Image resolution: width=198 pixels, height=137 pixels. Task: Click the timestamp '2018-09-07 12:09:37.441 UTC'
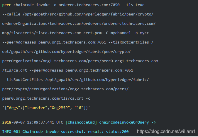point(33,122)
